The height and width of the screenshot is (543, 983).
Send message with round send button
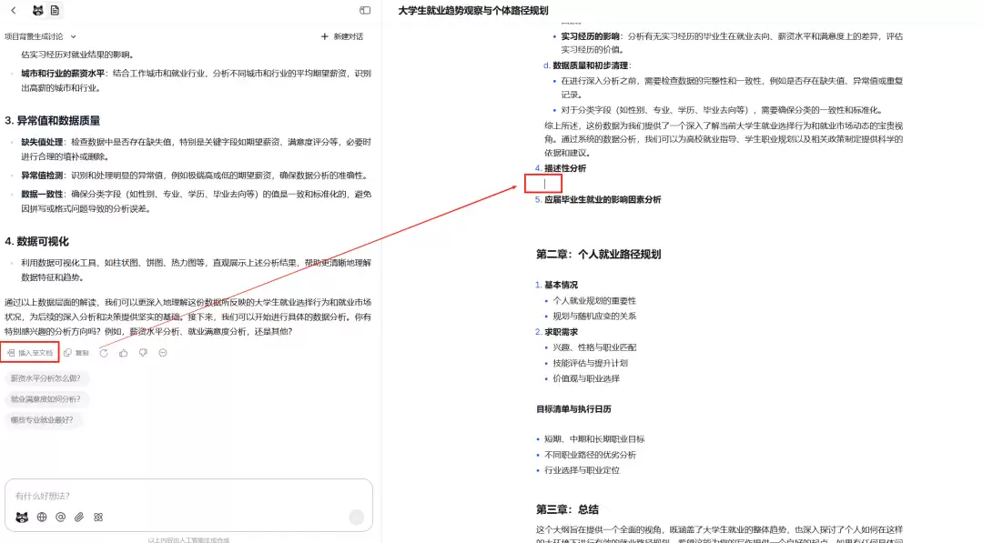[x=357, y=517]
